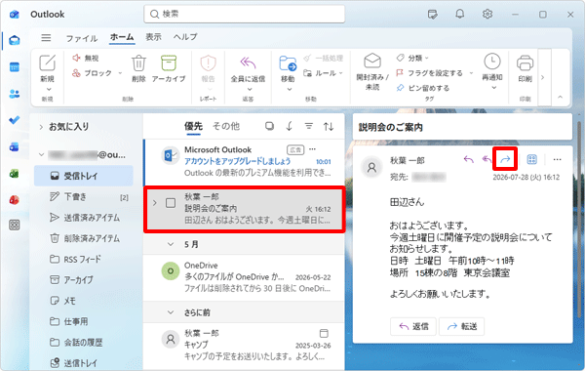Click the 全員に返信 reply all button

(248, 68)
